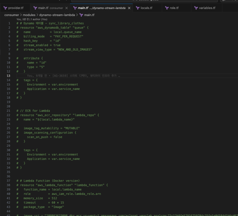Place cursor on "PAY_PER_REQUEST" string value
238x216 pixels.
click(68, 36)
